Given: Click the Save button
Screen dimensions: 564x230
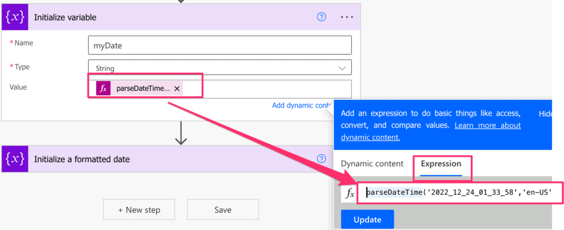Looking at the screenshot, I should click(223, 210).
